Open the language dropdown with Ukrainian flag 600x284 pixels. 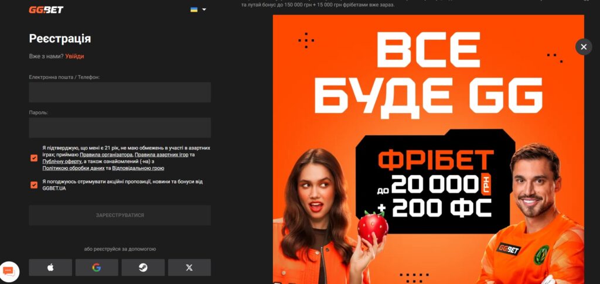tap(198, 9)
